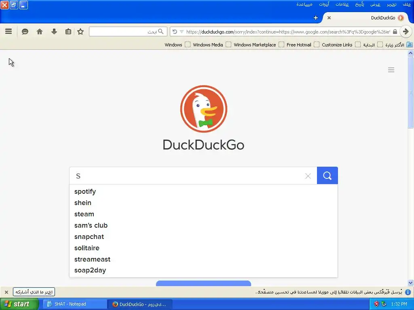Viewport: 414px width, 310px height.
Task: Run search with blue magnifier button
Action: coord(327,176)
